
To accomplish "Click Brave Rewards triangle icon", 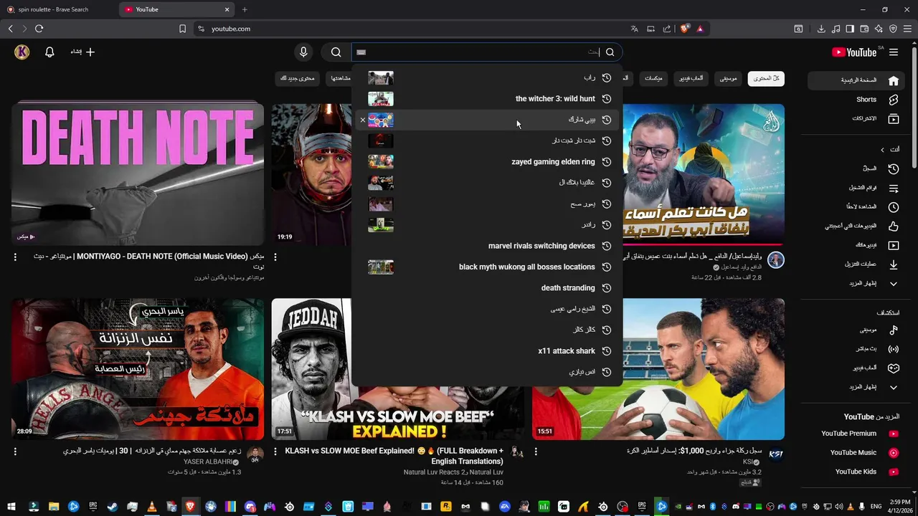I will click(699, 29).
